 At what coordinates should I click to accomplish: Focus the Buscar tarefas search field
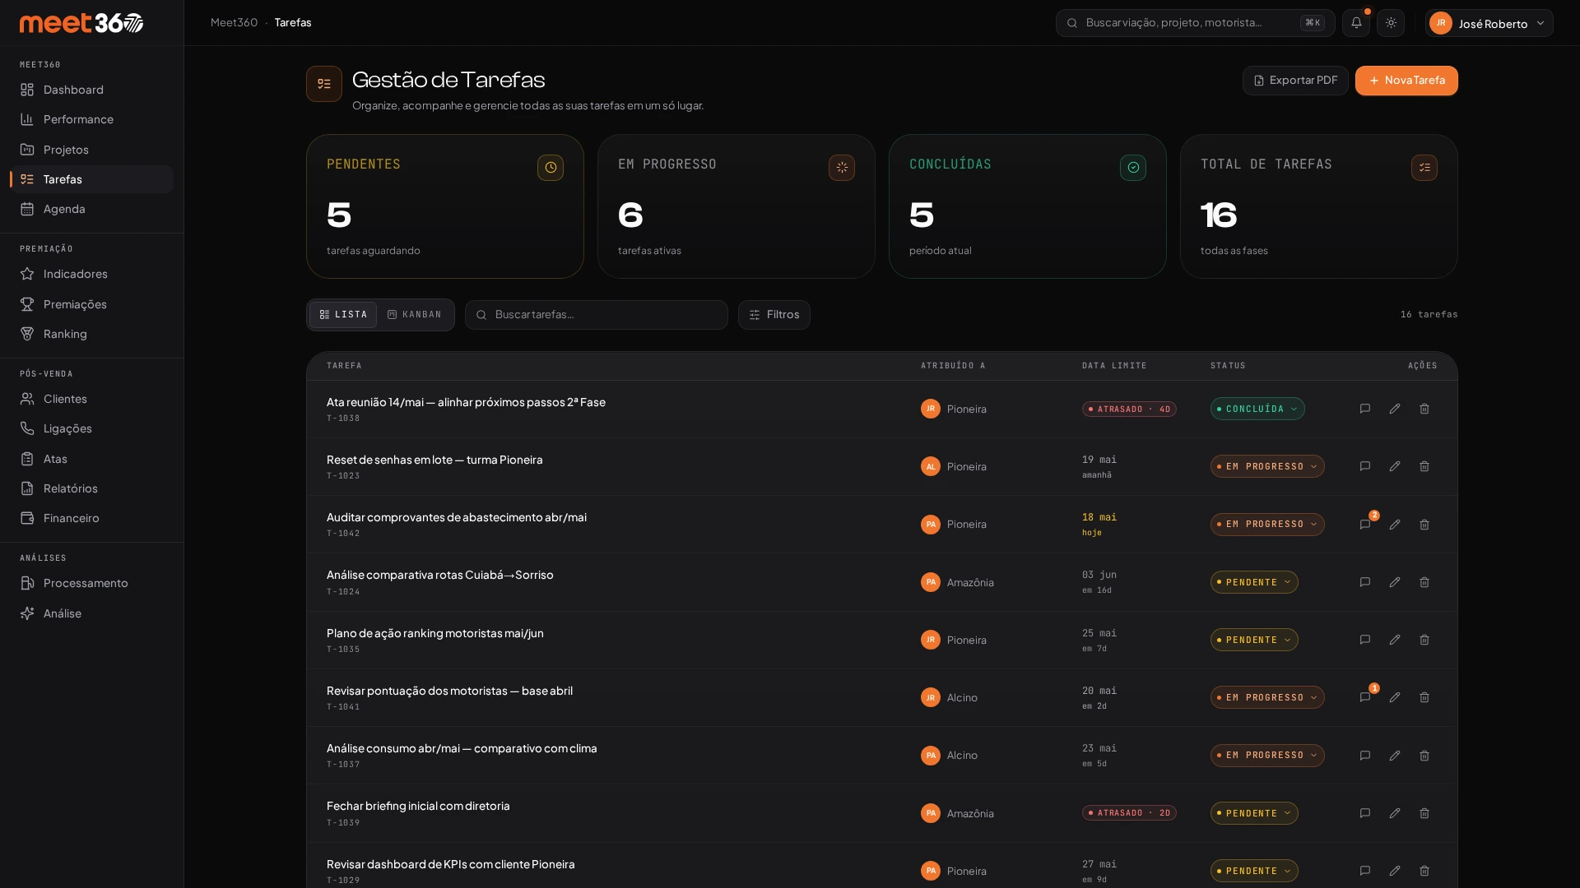coord(597,315)
